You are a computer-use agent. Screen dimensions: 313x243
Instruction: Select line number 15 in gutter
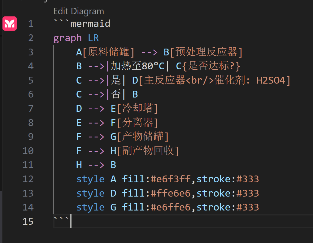point(28,221)
